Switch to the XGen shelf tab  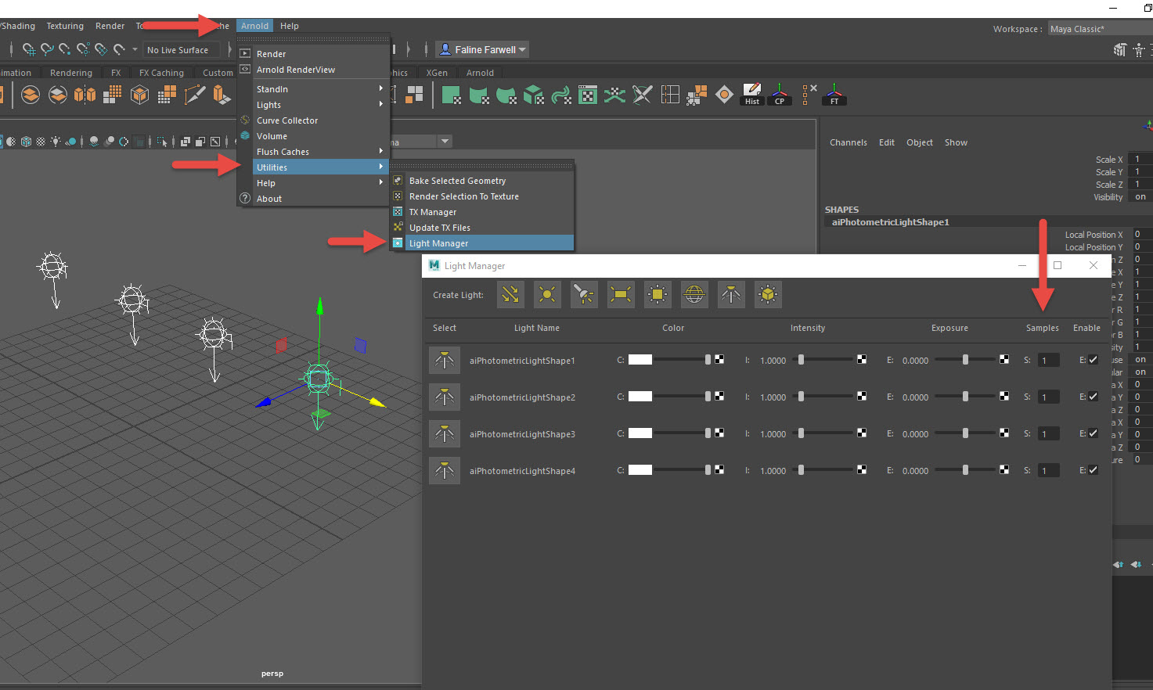pos(437,73)
